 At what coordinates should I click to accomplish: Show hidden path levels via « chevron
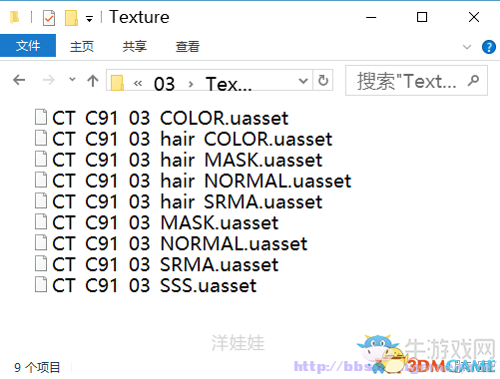138,83
